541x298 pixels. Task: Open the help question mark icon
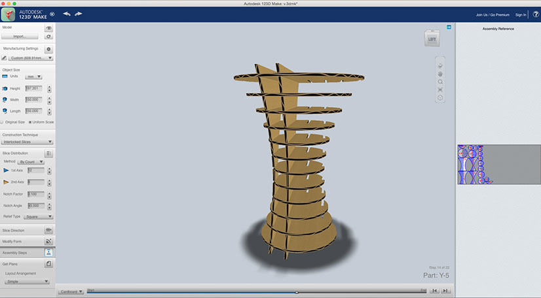click(536, 14)
